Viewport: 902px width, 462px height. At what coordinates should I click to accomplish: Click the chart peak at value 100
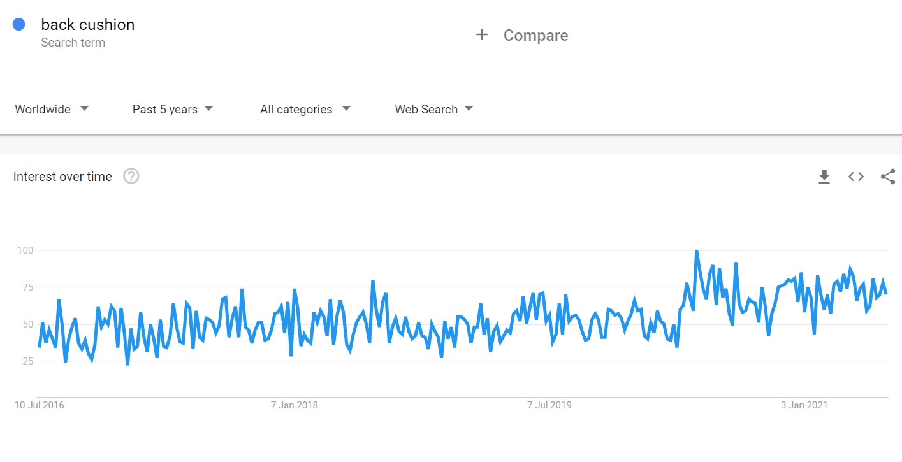point(697,251)
